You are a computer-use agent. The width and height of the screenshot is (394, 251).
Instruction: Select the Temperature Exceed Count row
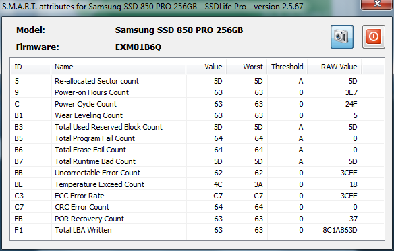(197, 184)
